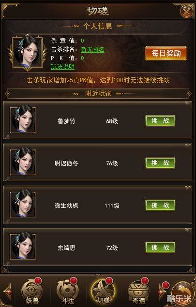Click 东绮思's avatar thumbnail

tap(23, 246)
